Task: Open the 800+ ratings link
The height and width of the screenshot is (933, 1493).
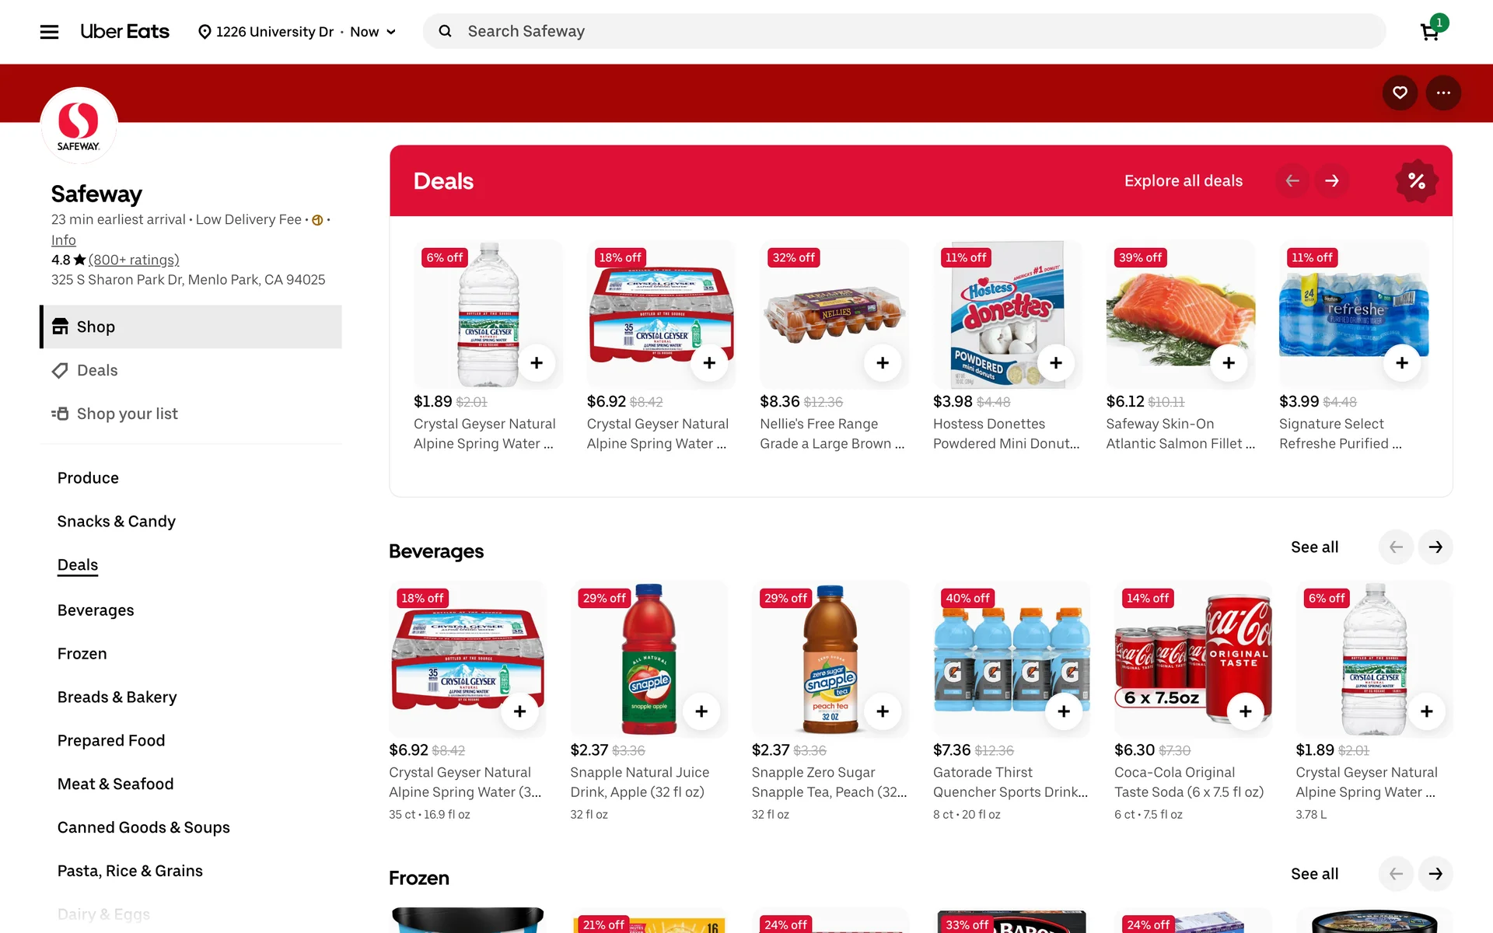Action: [x=134, y=260]
